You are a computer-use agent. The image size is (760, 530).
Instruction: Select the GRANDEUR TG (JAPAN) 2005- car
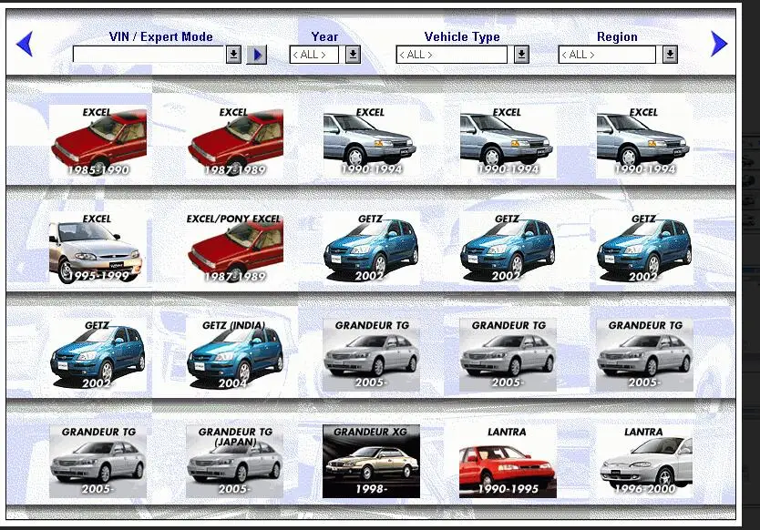click(234, 461)
